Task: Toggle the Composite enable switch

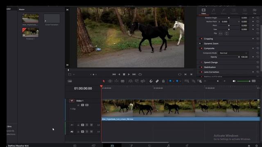Action: click(x=201, y=48)
